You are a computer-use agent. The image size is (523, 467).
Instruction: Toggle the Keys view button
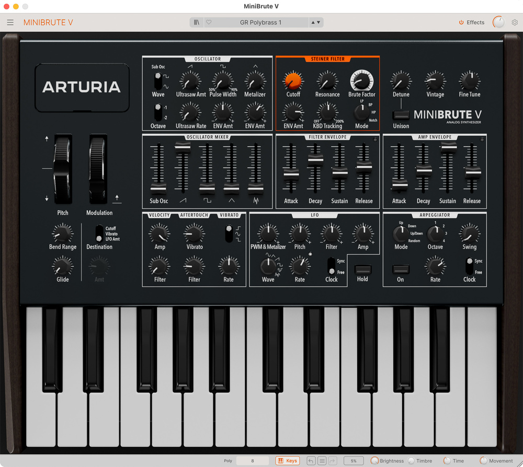click(x=287, y=461)
